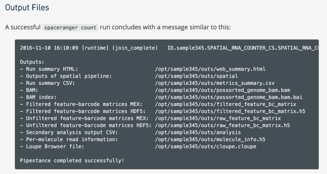Click the possorted_genome_bam.bam.bai index path
Screen dimensions: 327x174
[x=228, y=97]
